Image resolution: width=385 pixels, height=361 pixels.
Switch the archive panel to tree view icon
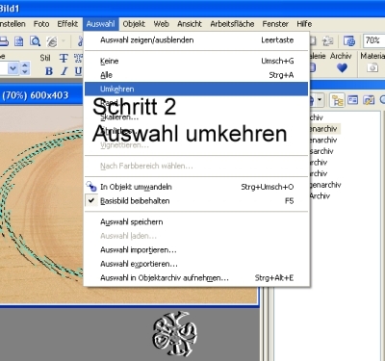337,100
